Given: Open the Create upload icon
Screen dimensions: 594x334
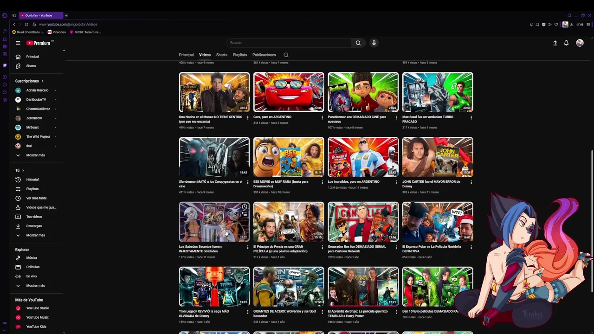Looking at the screenshot, I should [x=555, y=43].
